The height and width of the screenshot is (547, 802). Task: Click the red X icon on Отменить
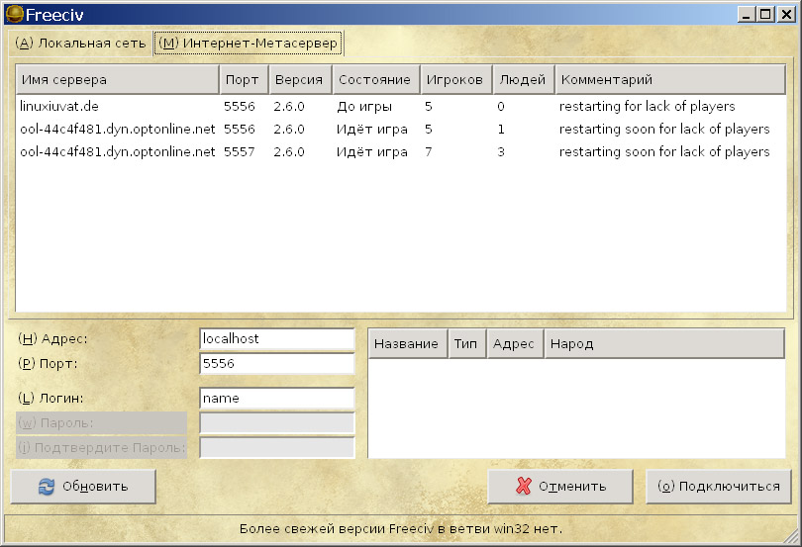(x=524, y=487)
